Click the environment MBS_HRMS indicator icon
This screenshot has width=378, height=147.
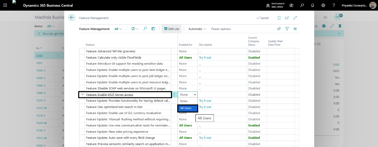268,5
